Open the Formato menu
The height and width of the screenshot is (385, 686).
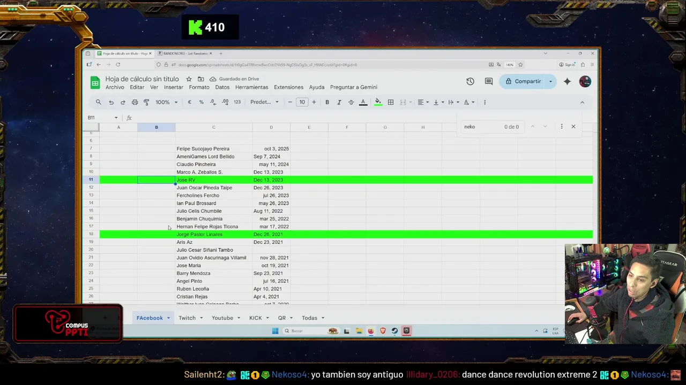(199, 87)
